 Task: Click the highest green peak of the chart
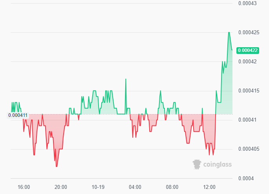[x=229, y=33]
